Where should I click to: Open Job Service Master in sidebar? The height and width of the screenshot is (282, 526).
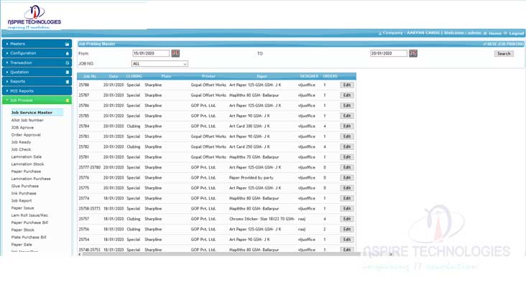pyautogui.click(x=32, y=113)
